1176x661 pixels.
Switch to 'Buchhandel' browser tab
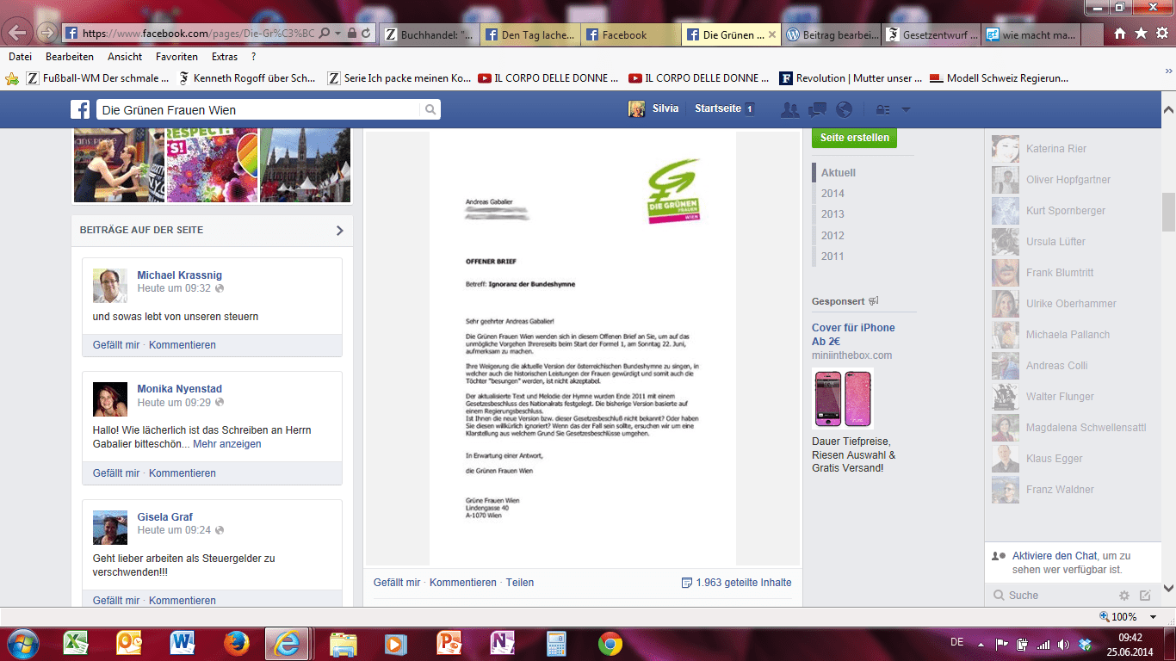coord(428,35)
